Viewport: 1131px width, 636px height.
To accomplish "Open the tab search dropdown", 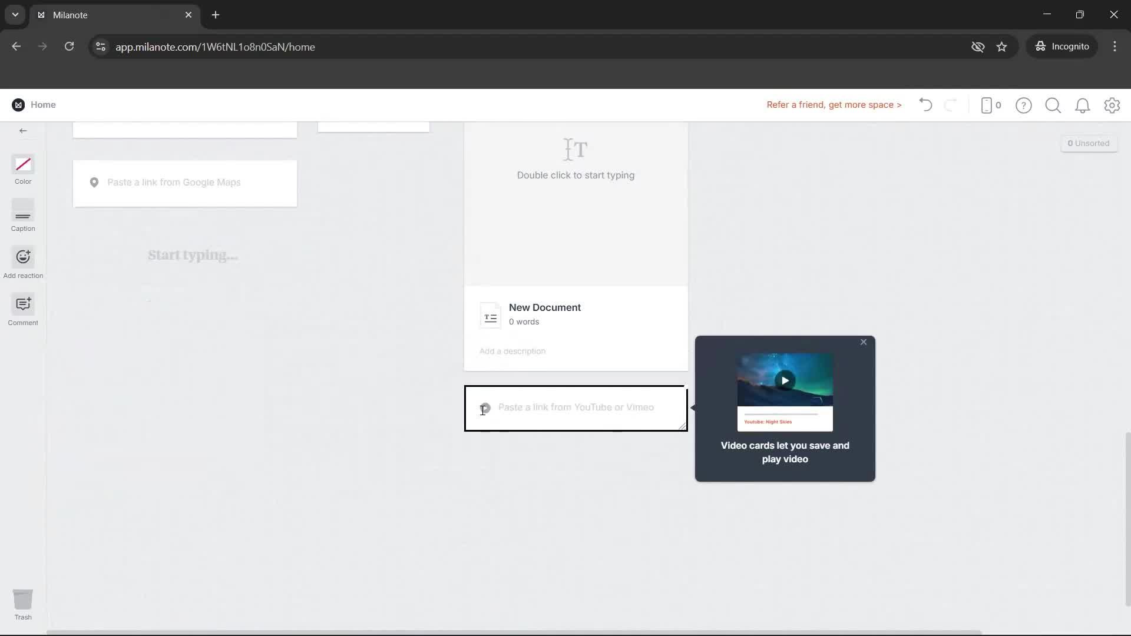I will pyautogui.click(x=15, y=15).
